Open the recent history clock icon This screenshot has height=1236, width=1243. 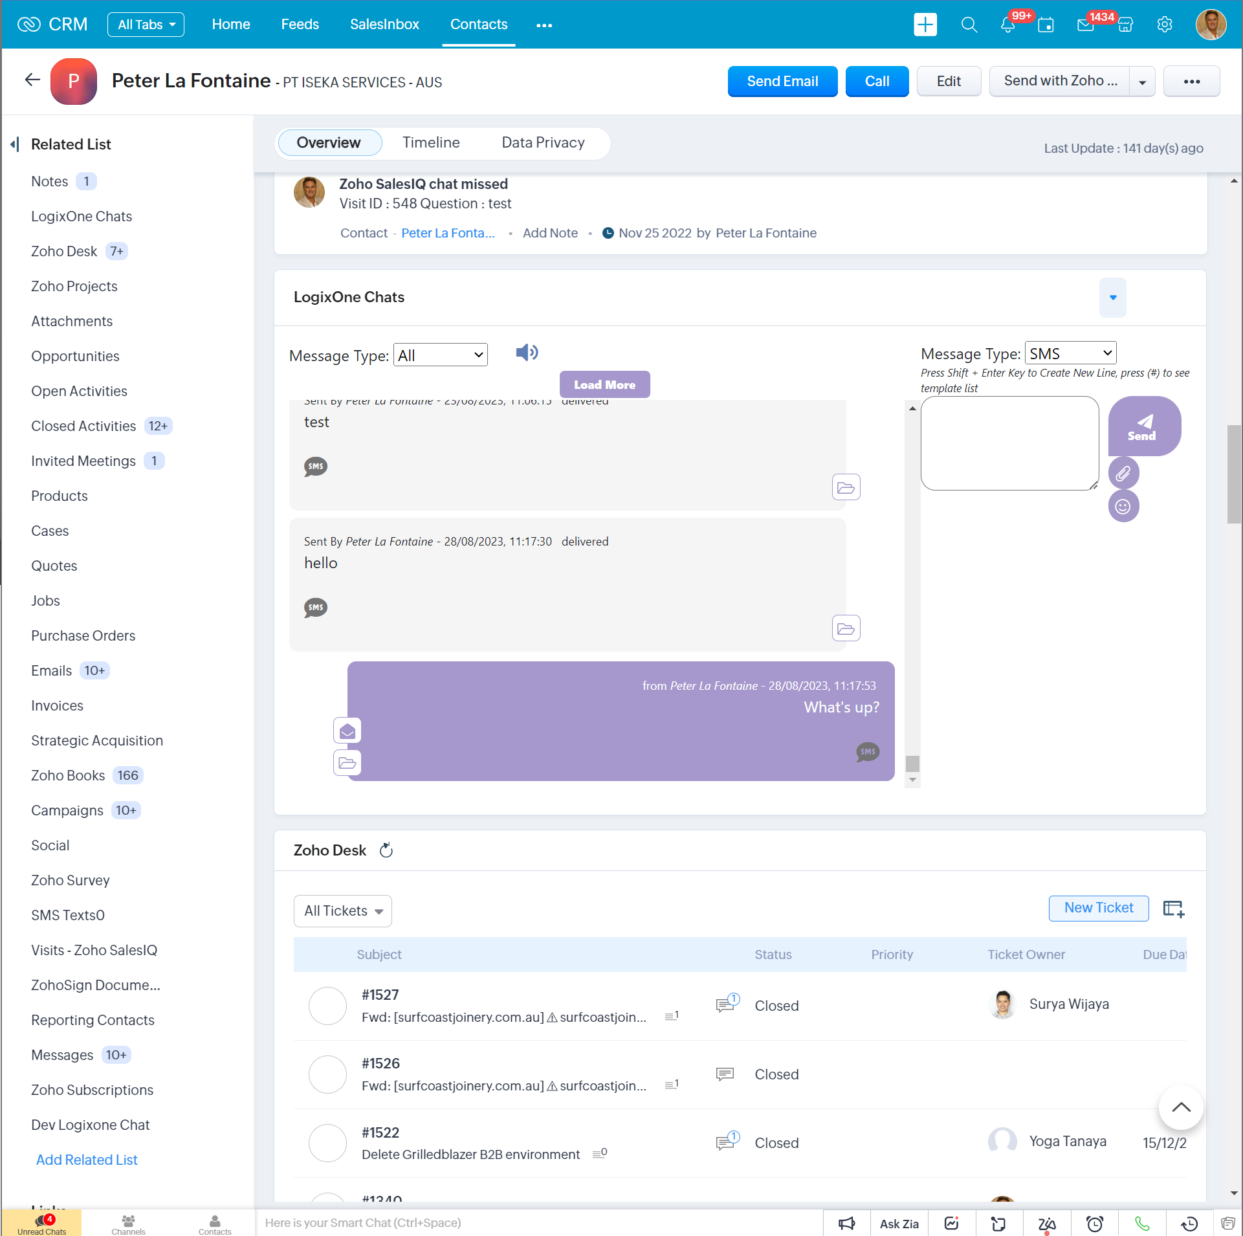(1189, 1223)
